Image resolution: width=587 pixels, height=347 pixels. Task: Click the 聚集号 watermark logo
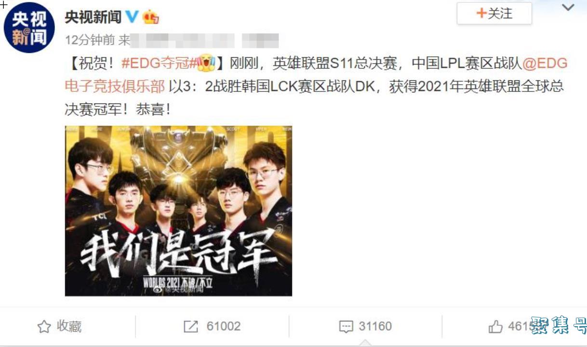click(x=558, y=326)
